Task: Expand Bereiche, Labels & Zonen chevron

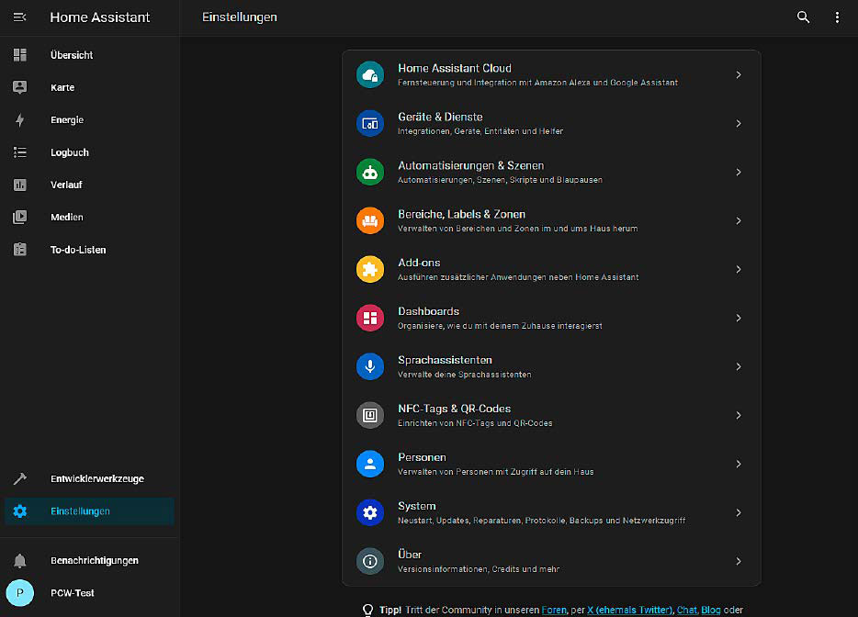Action: 738,220
